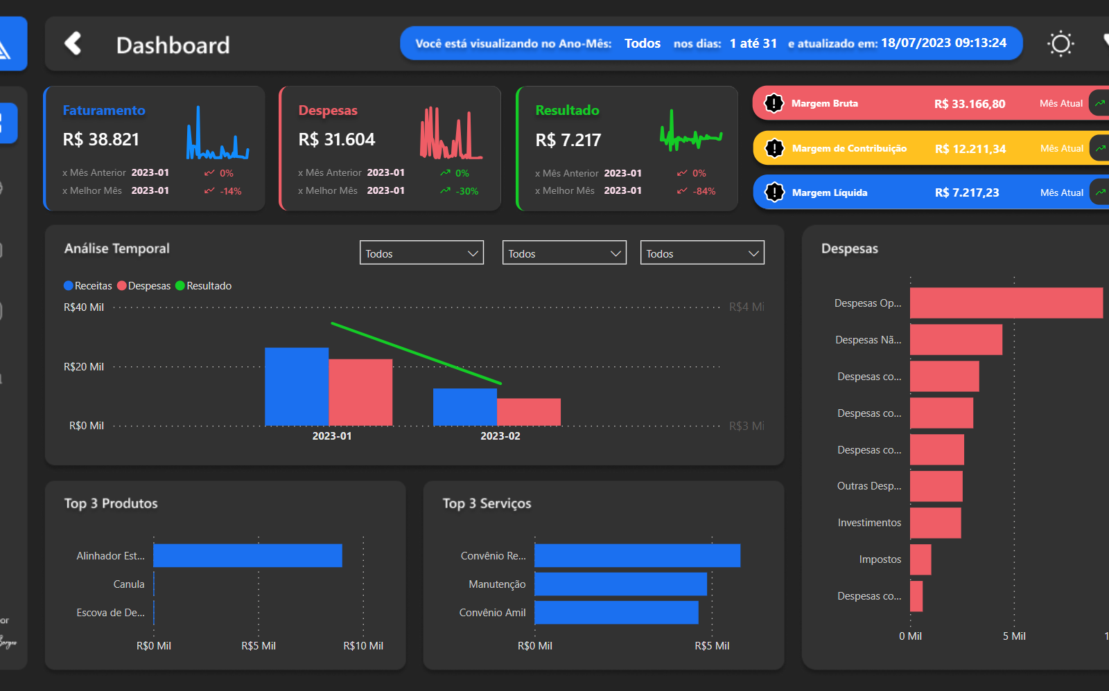Viewport: 1109px width, 691px height.
Task: Open the first Todos dropdown in Análise Temporal
Action: 421,253
